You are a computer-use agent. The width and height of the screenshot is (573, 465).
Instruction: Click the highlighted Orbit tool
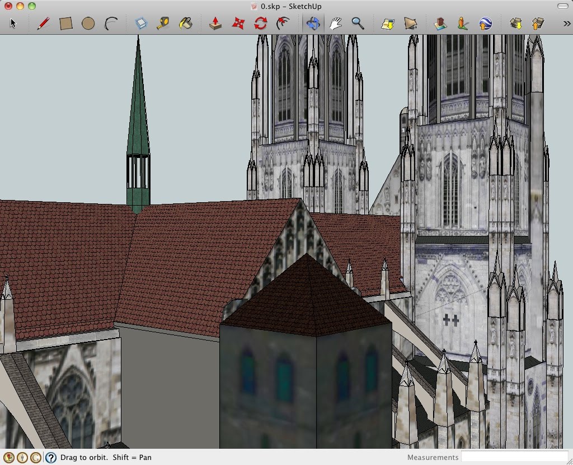[313, 24]
